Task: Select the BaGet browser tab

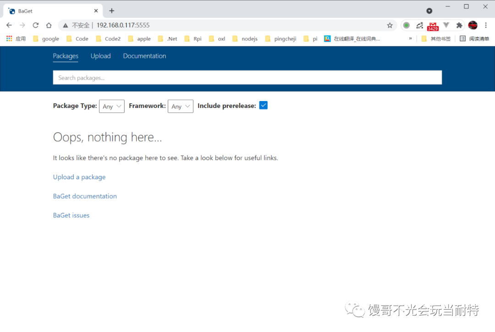Action: point(53,11)
